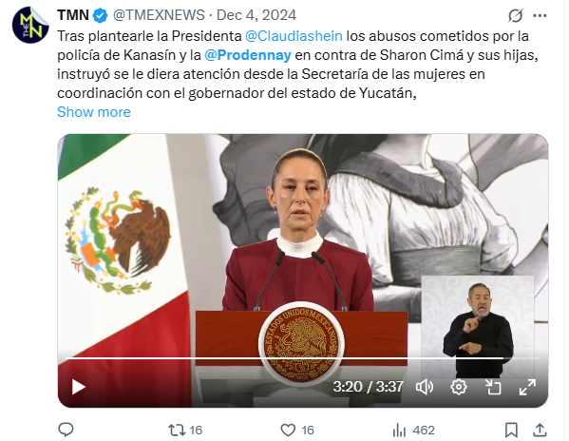This screenshot has width=569, height=441.
Task: Seek on the video progress bar
Action: click(x=303, y=358)
